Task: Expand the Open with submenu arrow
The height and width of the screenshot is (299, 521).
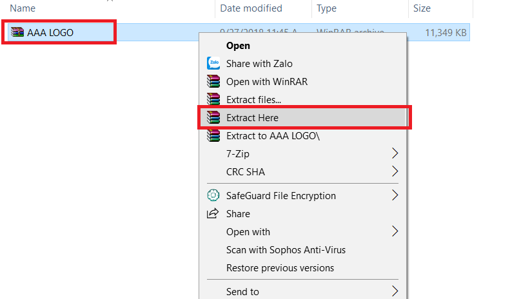Action: (x=395, y=231)
